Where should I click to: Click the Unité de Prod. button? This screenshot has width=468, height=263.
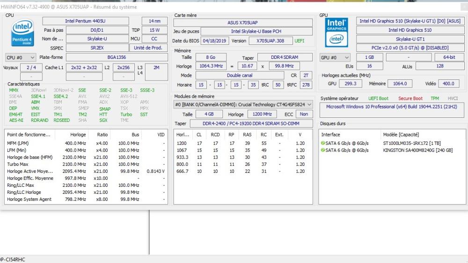148,48
